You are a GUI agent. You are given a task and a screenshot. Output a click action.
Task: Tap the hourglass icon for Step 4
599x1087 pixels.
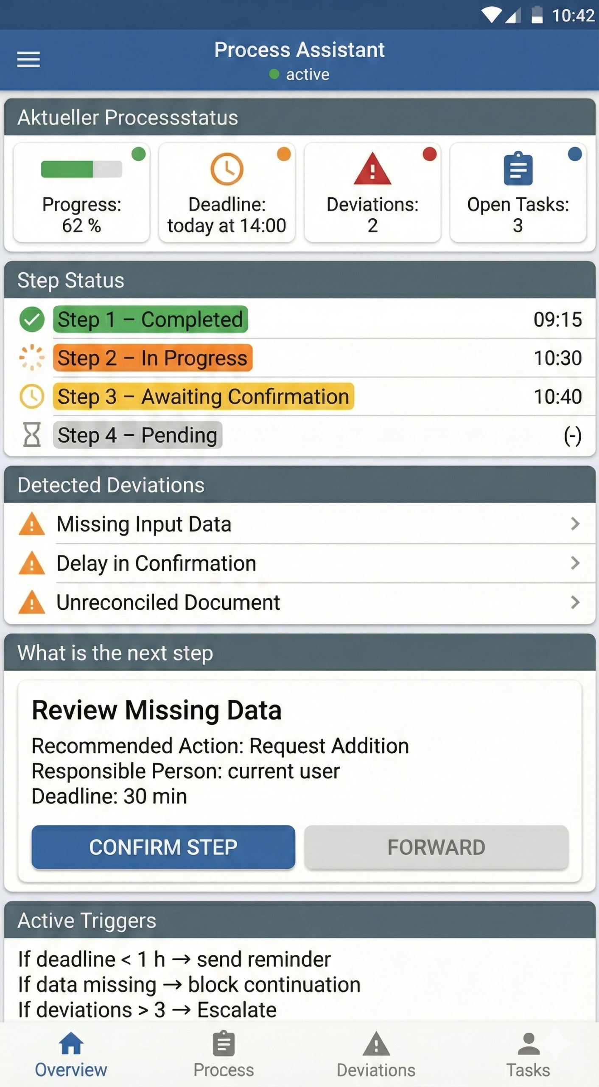coord(32,434)
